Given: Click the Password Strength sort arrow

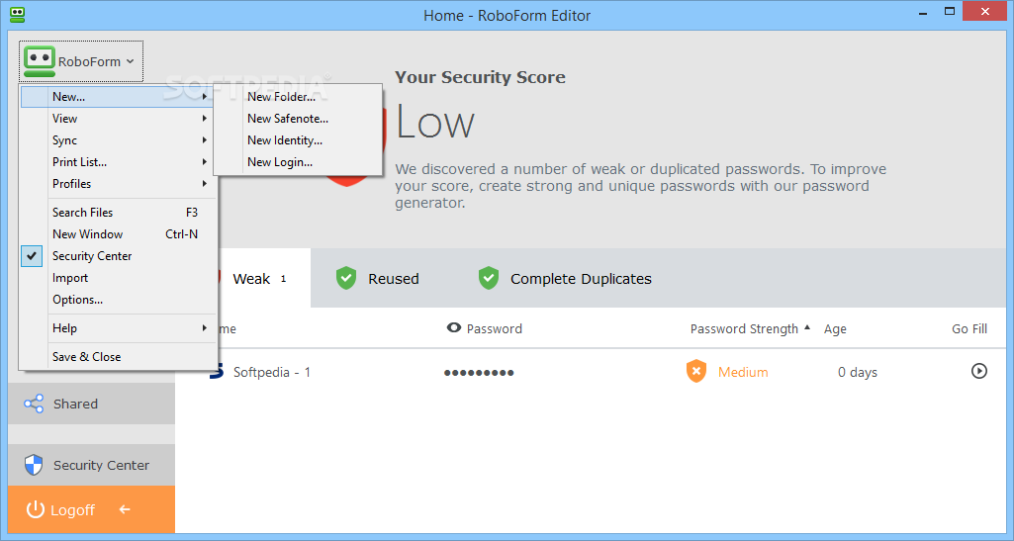Looking at the screenshot, I should click(x=807, y=327).
